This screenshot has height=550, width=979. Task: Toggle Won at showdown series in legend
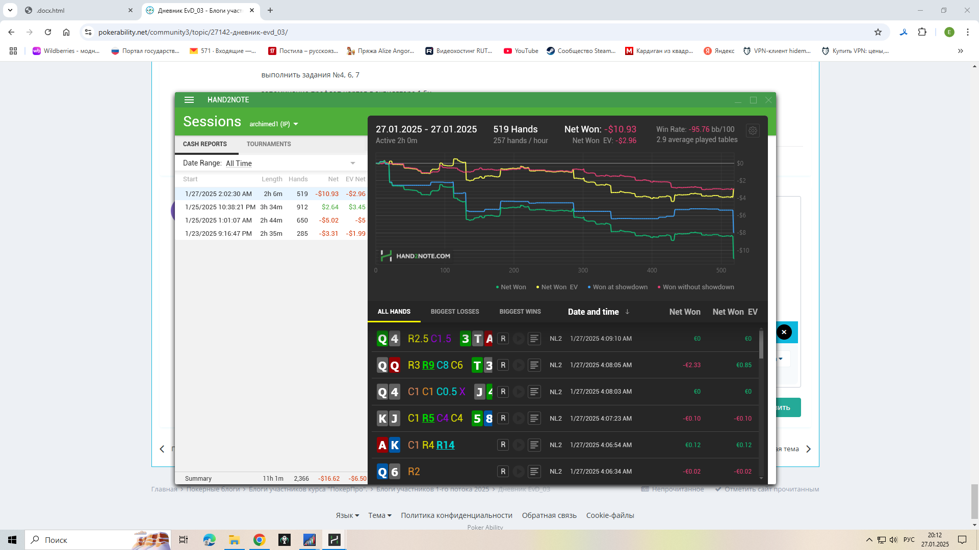[617, 287]
